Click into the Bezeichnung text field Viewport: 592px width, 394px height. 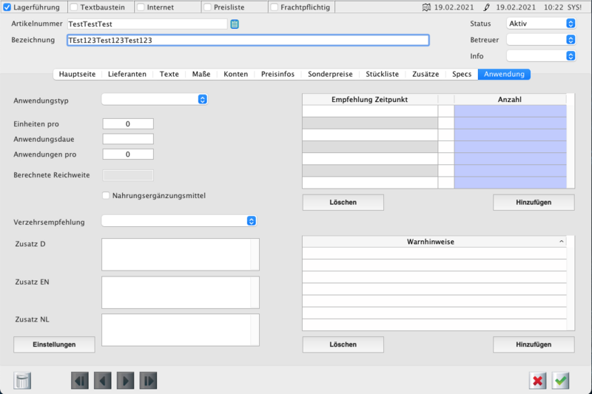[x=247, y=41]
